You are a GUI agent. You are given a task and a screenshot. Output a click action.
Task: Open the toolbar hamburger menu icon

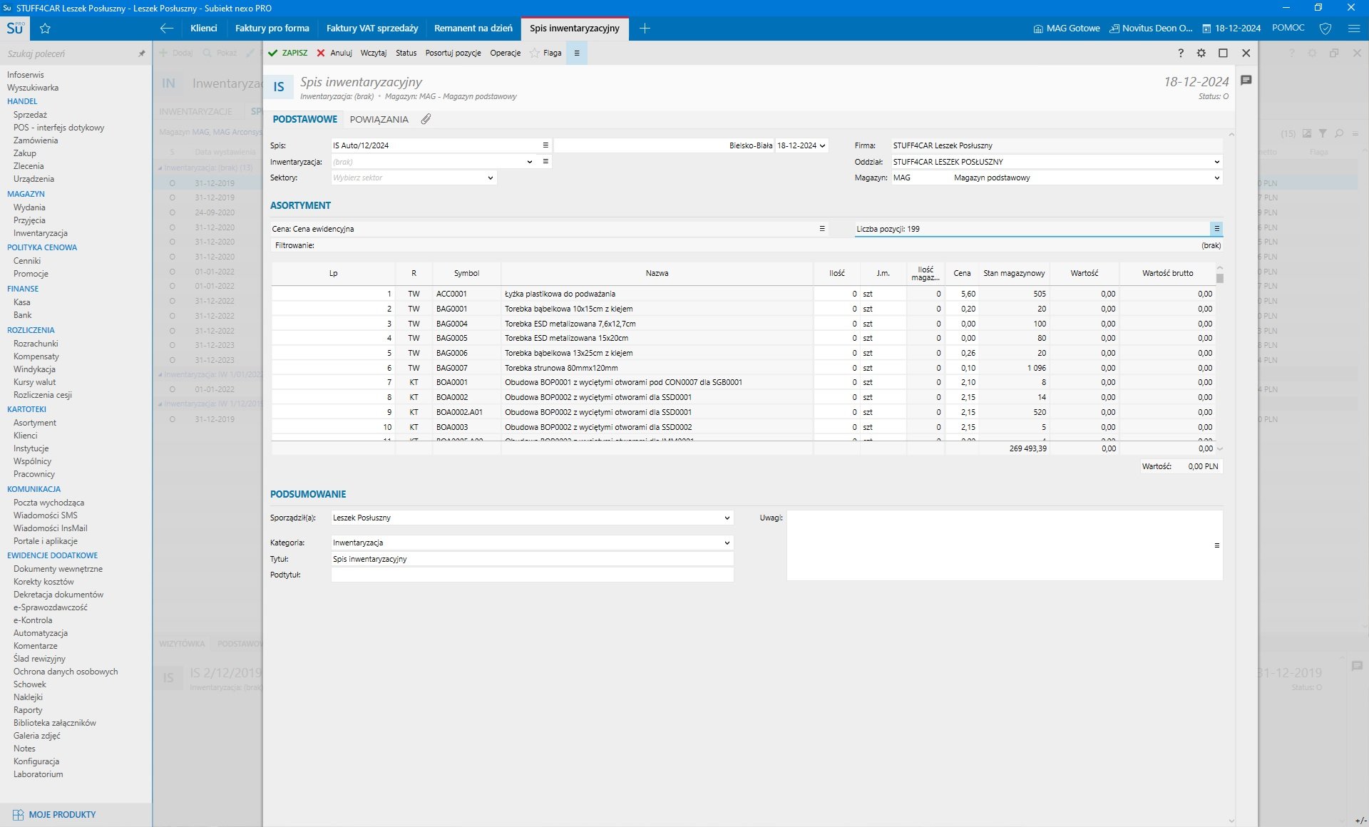[577, 53]
